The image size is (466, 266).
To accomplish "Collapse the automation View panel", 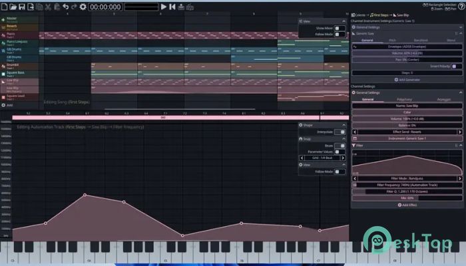I will (x=344, y=165).
